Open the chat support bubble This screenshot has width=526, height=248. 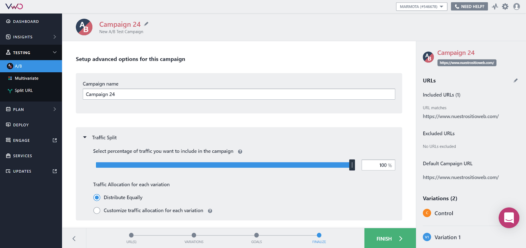[509, 218]
